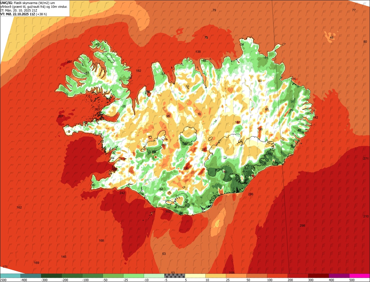Select the orange legend swatch between 50 and 100
370x282 pixels.
point(257,276)
